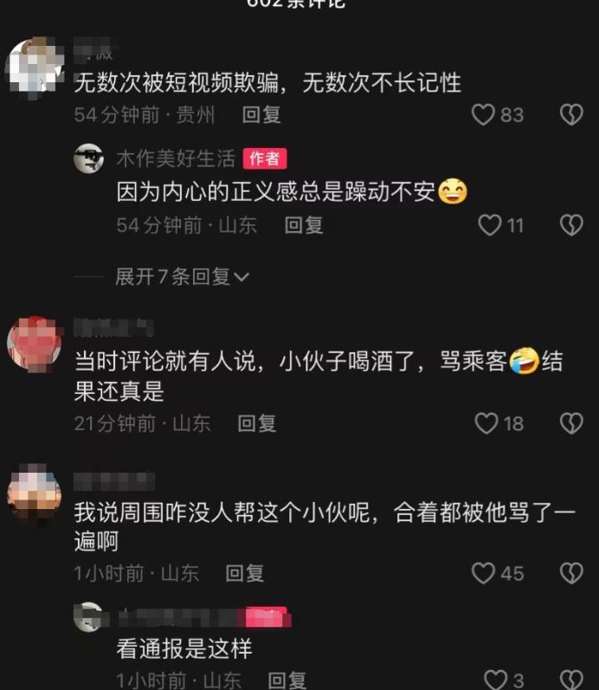This screenshot has height=690, width=599.
Task: Dislike the comment with 18 likes
Action: coord(571,423)
